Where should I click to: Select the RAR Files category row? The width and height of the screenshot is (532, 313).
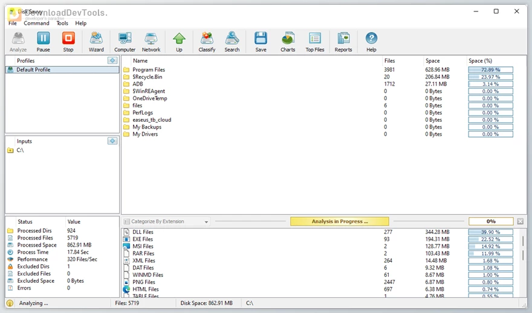click(x=319, y=253)
